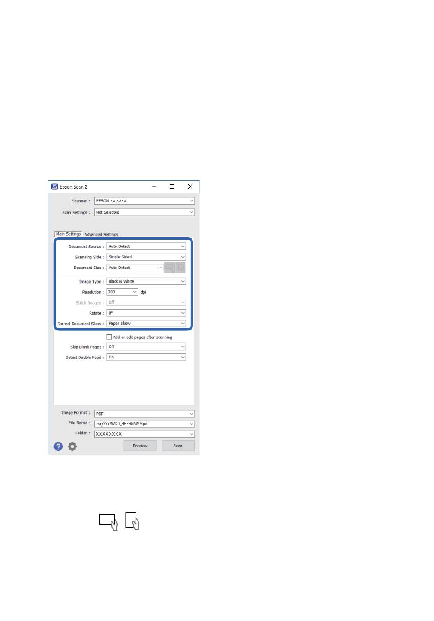Viewport: 434px width, 621px height.
Task: Click portrait orientation illustration below the window
Action: (x=132, y=521)
